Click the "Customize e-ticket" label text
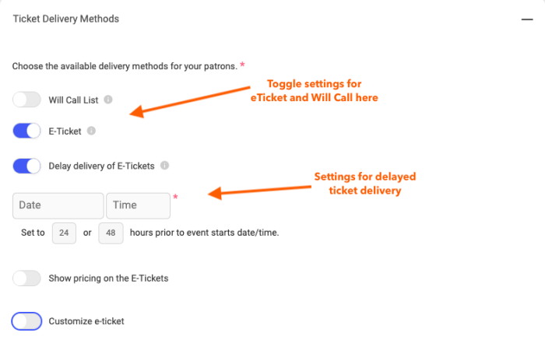This screenshot has width=545, height=350. (x=86, y=320)
